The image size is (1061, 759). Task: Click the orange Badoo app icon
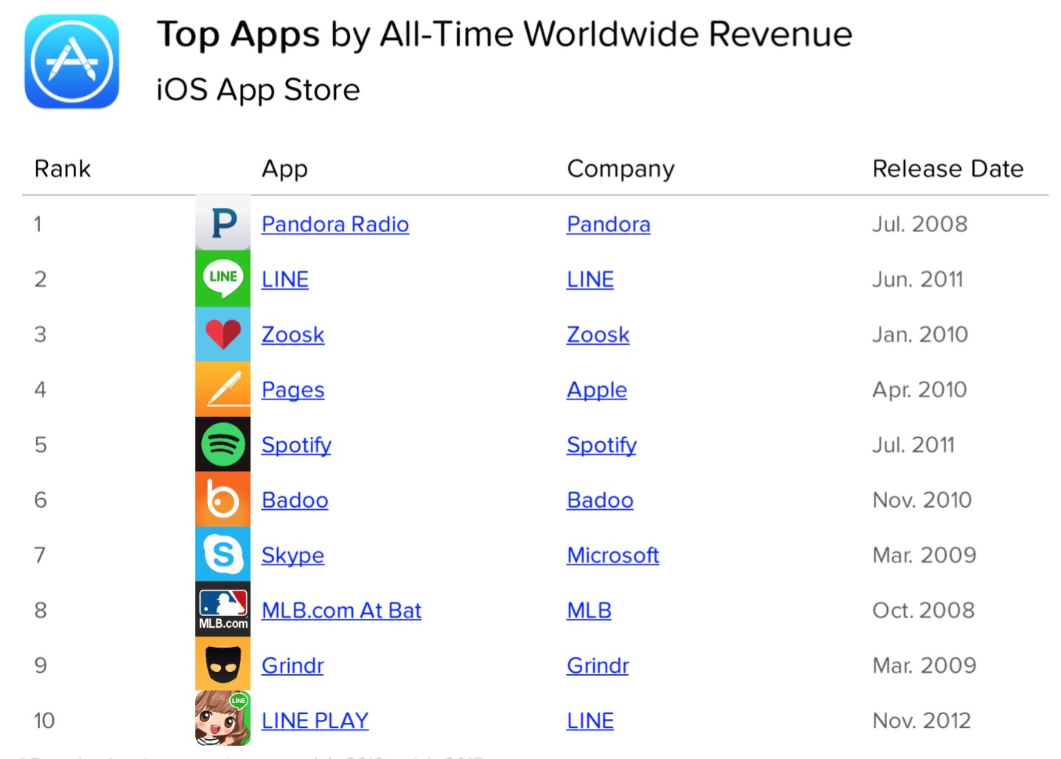pyautogui.click(x=223, y=500)
